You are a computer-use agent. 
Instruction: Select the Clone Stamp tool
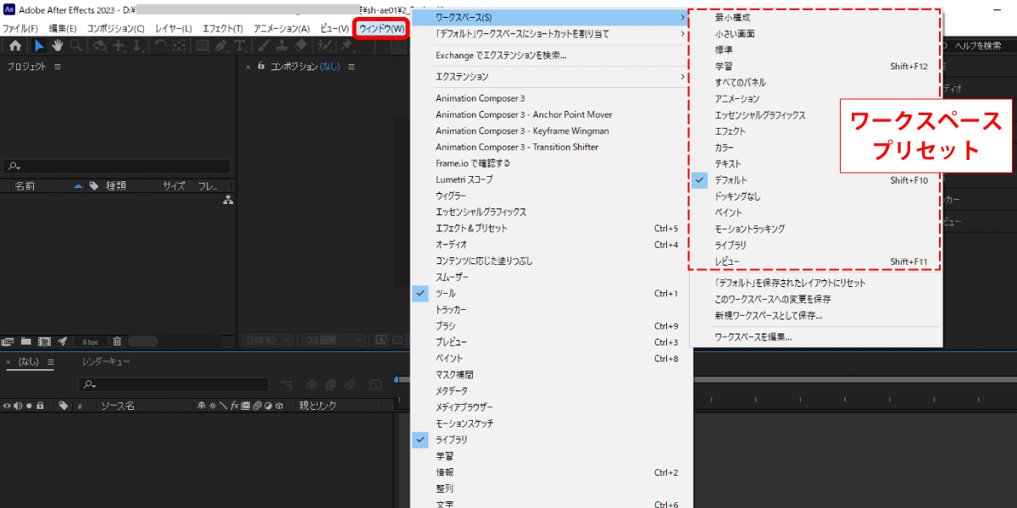281,46
